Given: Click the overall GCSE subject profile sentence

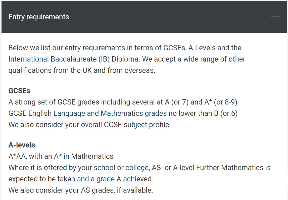Looking at the screenshot, I should 89,125.
